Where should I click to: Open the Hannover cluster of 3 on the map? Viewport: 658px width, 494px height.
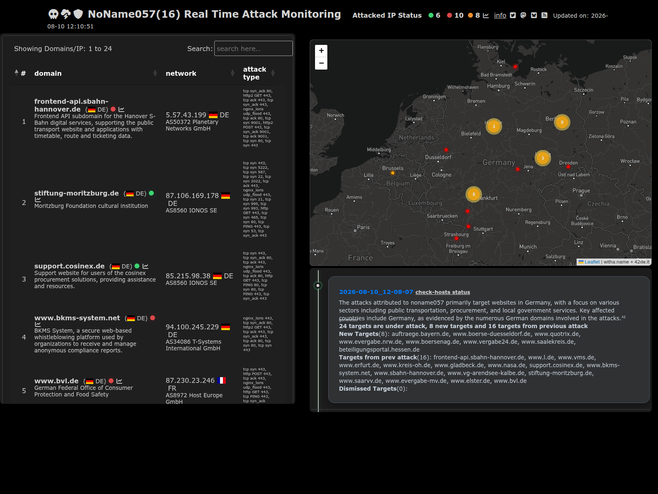click(494, 126)
